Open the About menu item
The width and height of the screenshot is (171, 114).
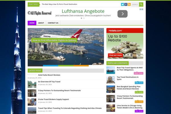[x=41, y=23]
